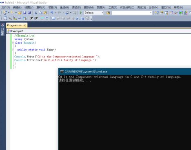Viewport: 191px width, 150px height.
Task: Expand the Add New Item dropdown arrow
Action: 16,13
